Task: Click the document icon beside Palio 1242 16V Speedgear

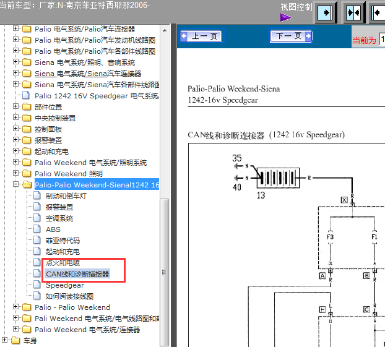Action: [x=26, y=95]
